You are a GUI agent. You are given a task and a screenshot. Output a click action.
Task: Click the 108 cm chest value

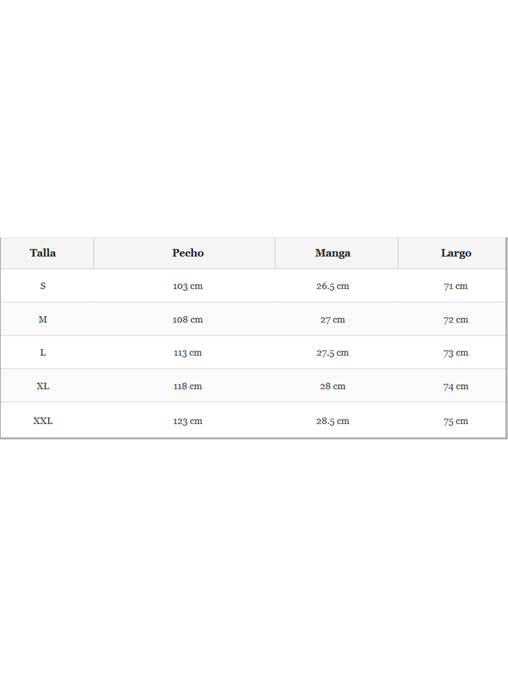point(188,319)
